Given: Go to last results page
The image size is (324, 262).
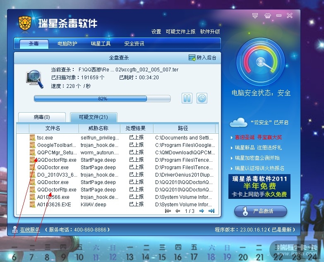Looking at the screenshot, I should click(211, 211).
